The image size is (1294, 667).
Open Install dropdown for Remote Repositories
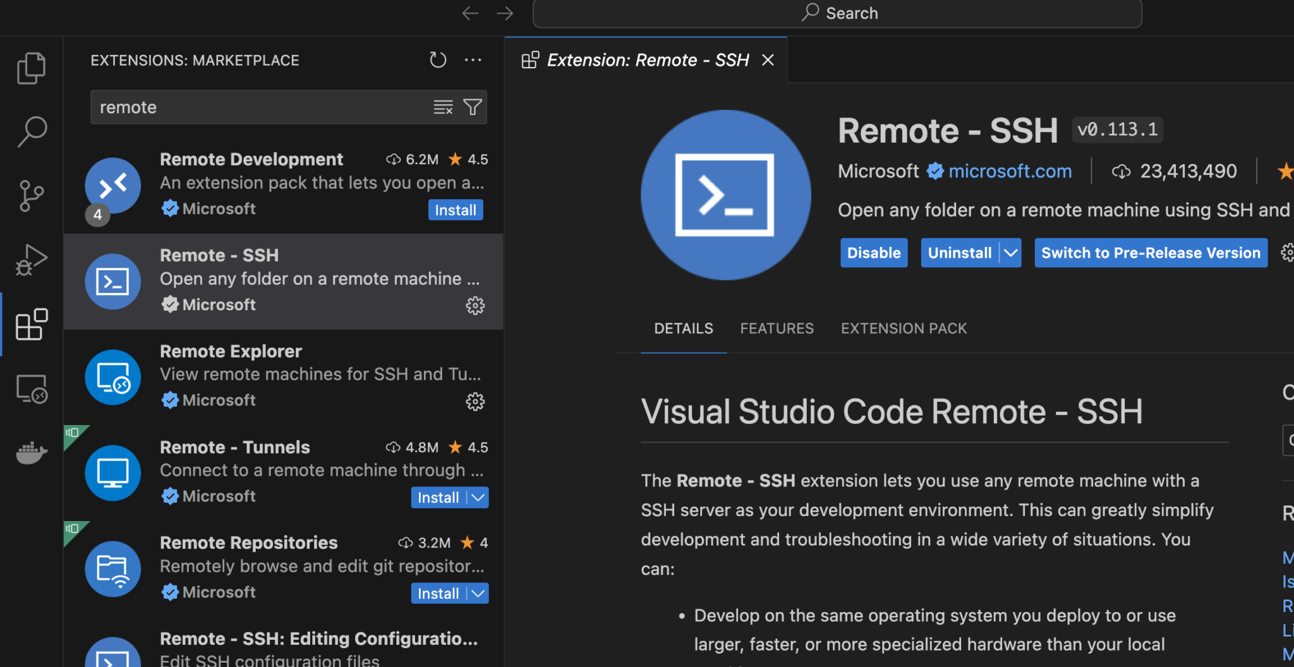pos(478,593)
